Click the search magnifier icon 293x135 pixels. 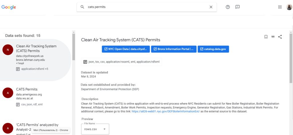click(82, 7)
